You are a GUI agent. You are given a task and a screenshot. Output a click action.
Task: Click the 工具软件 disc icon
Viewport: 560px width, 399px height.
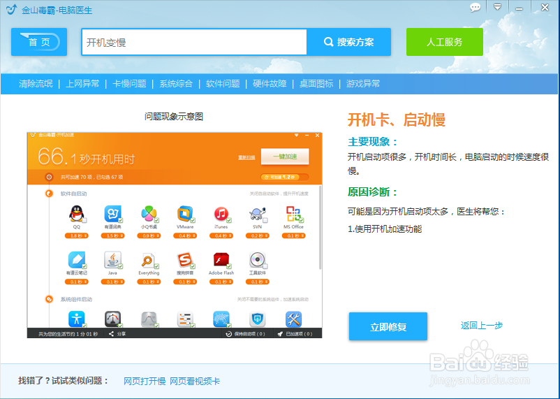(258, 260)
